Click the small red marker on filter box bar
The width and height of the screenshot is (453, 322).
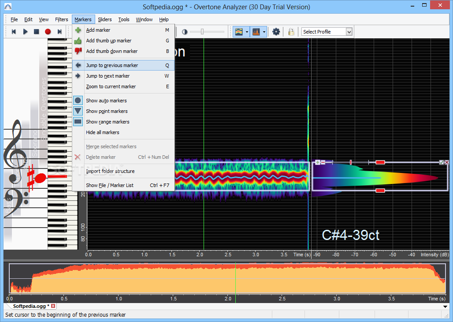tap(351, 162)
